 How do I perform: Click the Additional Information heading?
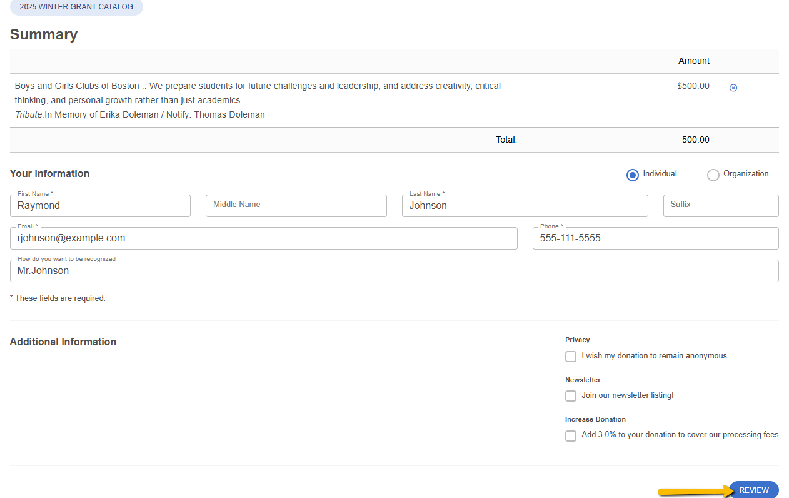point(63,342)
